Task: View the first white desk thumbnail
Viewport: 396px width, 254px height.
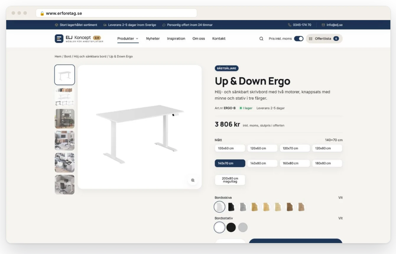Action: (65, 75)
